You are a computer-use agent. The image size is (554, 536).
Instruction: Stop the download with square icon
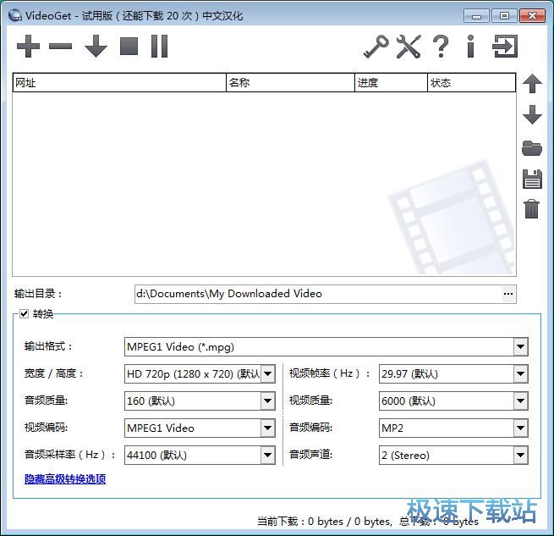(129, 46)
